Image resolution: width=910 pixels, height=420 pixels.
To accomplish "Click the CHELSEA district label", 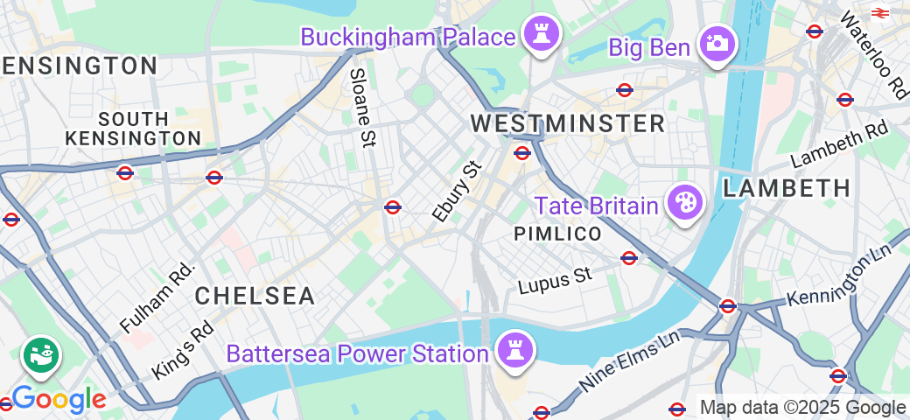I will pyautogui.click(x=255, y=297).
